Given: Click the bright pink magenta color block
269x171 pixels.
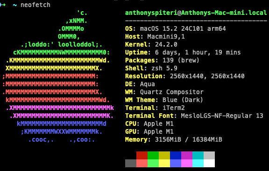Looking at the screenshot, I should [187, 163].
